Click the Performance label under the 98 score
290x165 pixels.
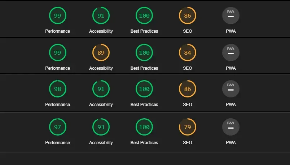point(58,105)
